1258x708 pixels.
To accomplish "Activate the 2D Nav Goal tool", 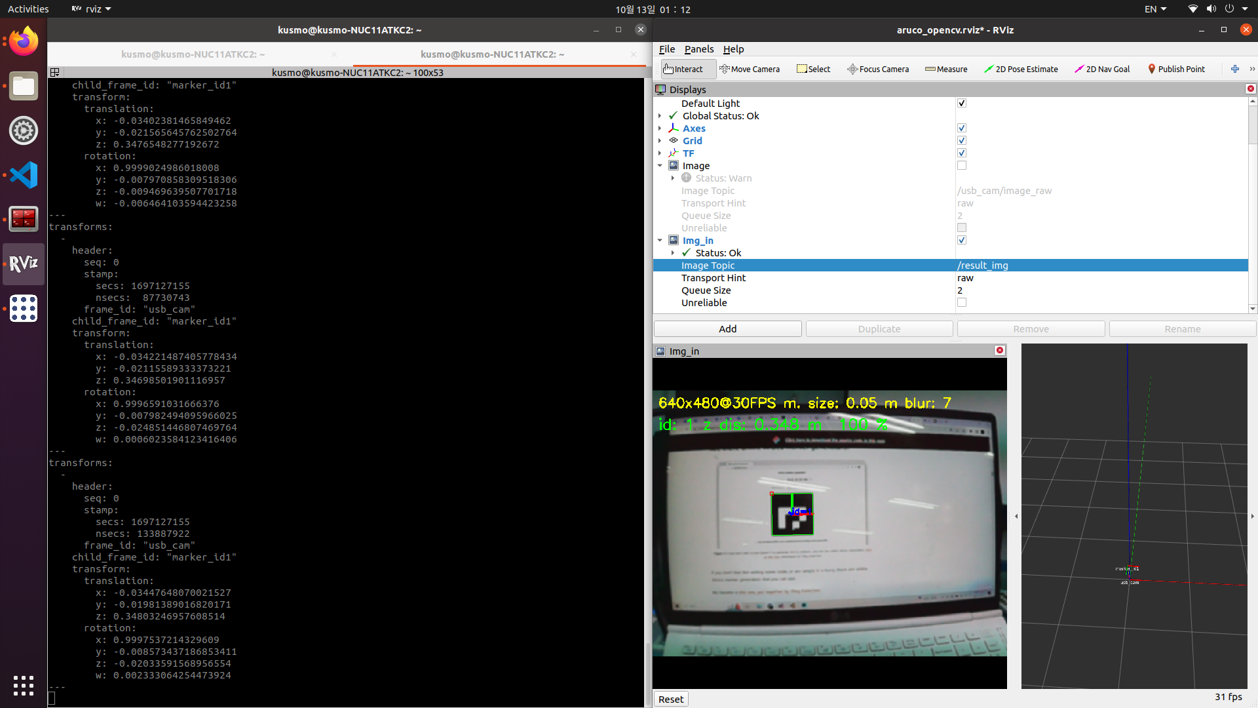I will tap(1102, 69).
